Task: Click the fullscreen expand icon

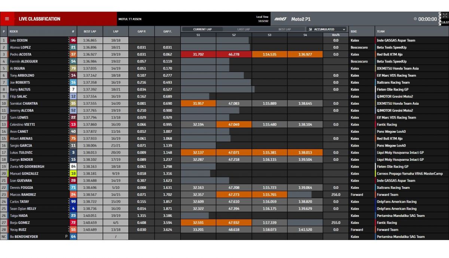Action: coord(445,16)
